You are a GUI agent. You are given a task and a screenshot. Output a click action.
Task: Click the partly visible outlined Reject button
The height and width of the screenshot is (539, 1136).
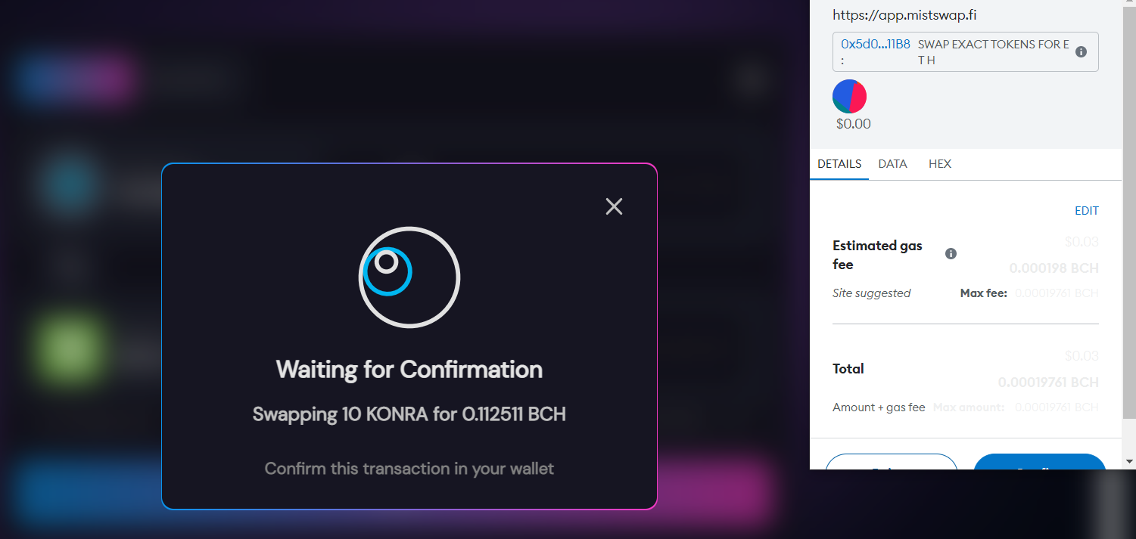[892, 461]
